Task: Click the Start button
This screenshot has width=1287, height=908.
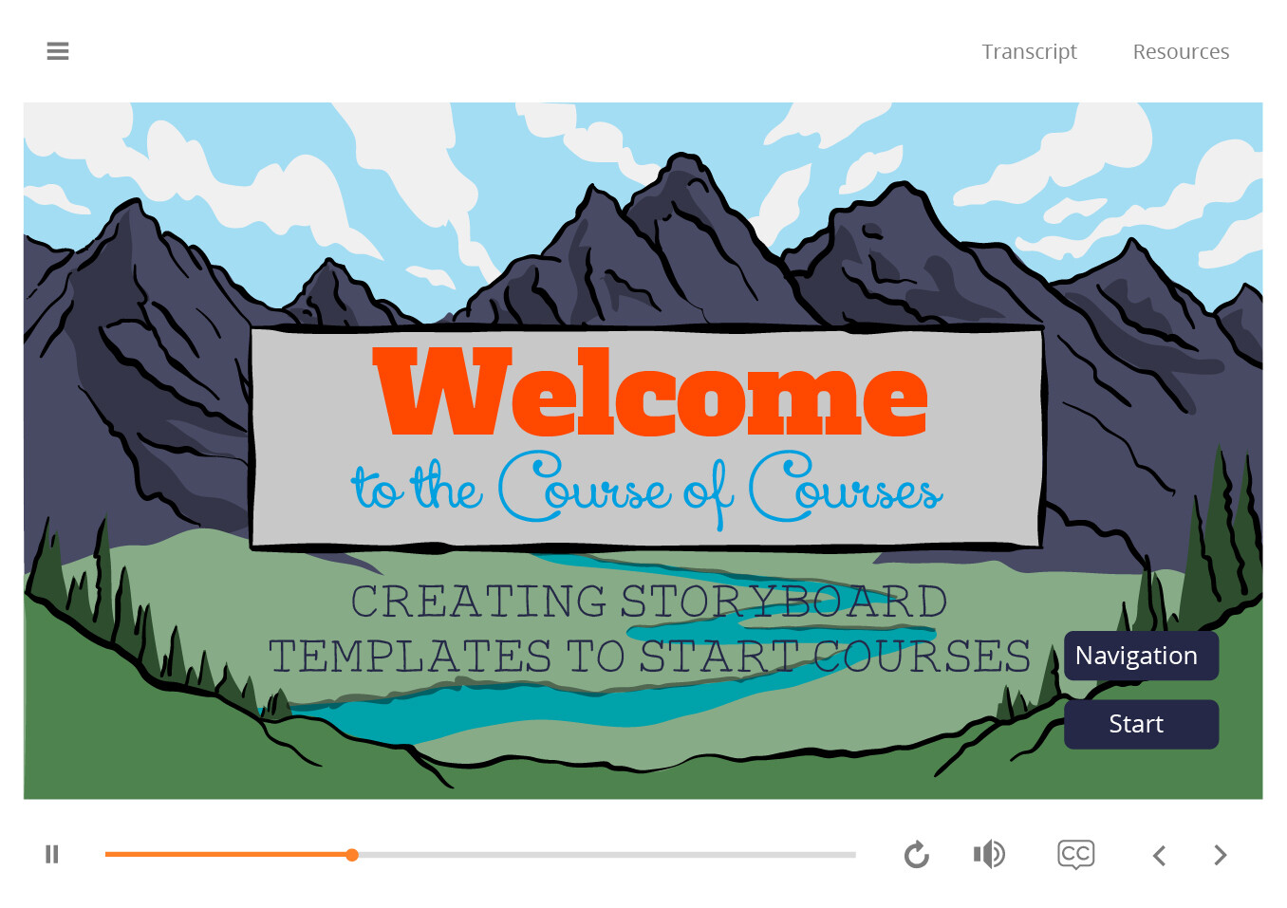Action: pos(1141,724)
